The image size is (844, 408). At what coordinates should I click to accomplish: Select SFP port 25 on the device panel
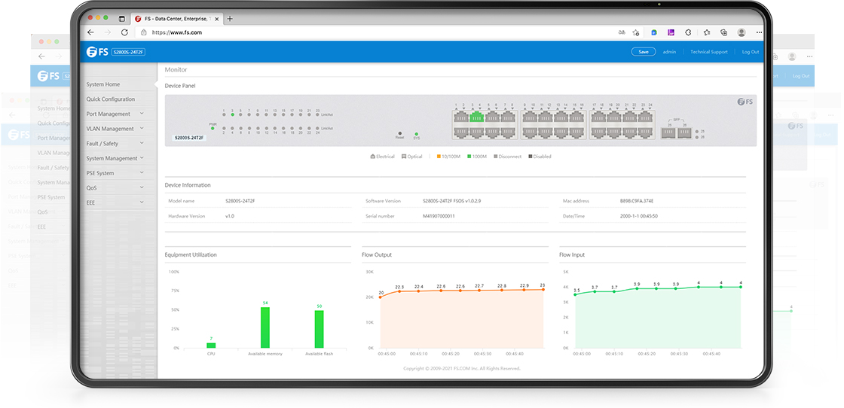pyautogui.click(x=670, y=132)
